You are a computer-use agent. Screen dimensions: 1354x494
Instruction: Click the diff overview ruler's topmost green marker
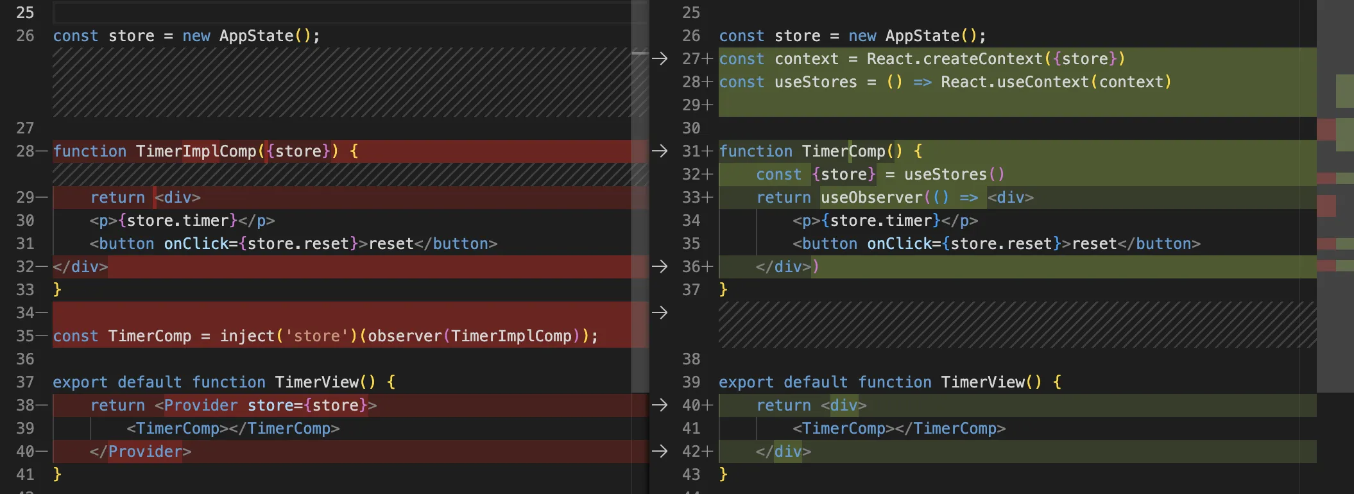[x=1344, y=91]
